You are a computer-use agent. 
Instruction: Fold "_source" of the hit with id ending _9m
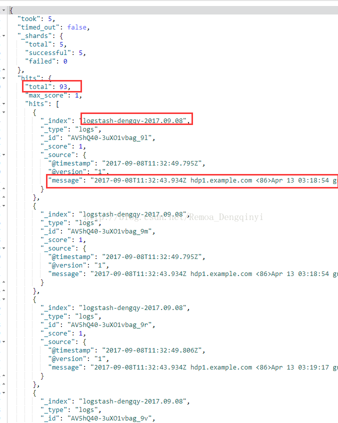[x=4, y=248]
